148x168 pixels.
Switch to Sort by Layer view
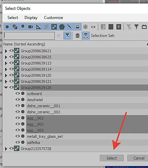click(78, 36)
